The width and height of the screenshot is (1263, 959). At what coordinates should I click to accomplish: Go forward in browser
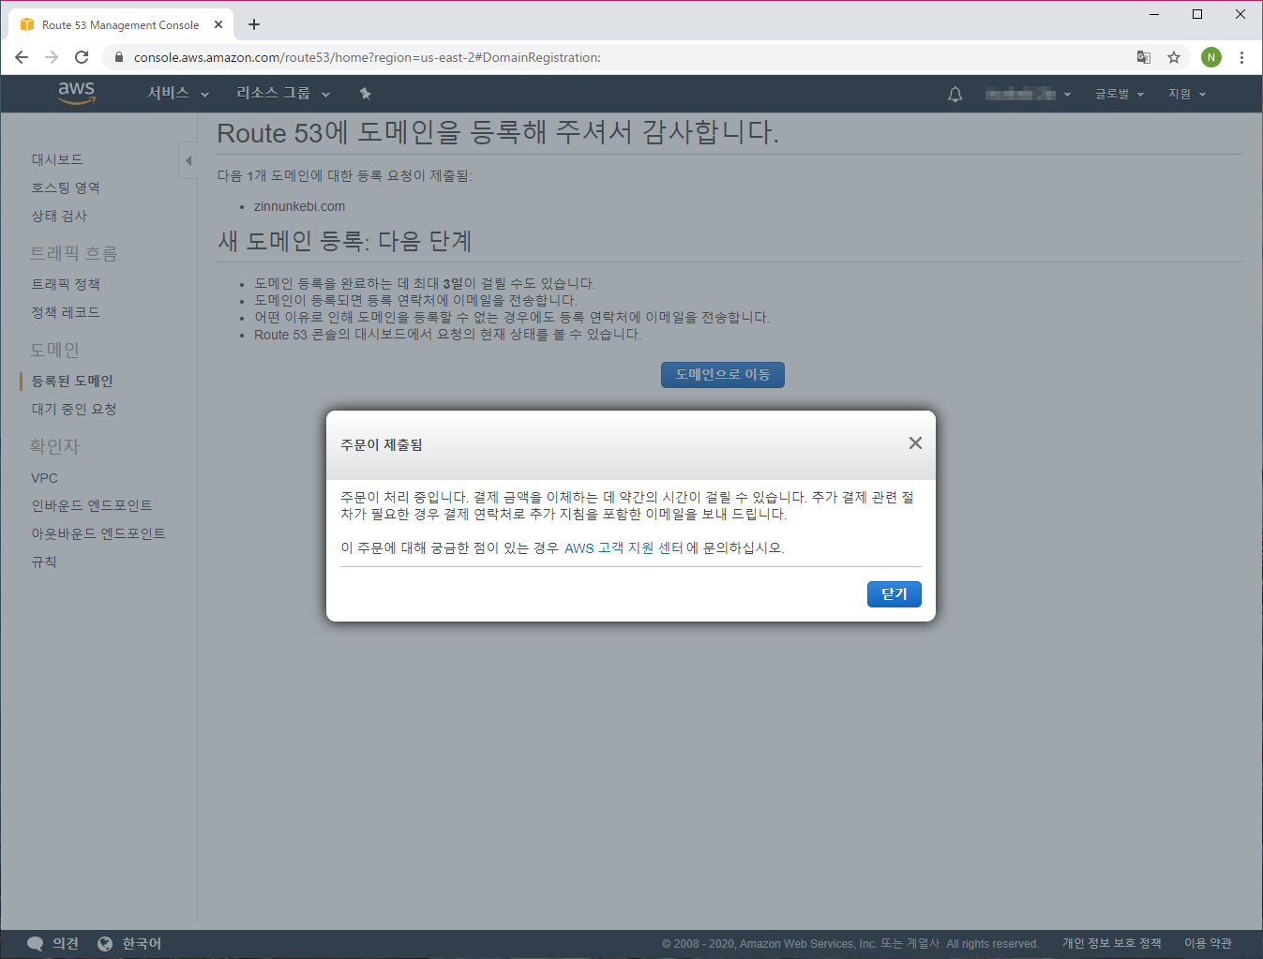click(52, 57)
